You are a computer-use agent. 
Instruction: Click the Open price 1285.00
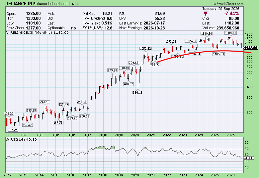[x=33, y=14]
